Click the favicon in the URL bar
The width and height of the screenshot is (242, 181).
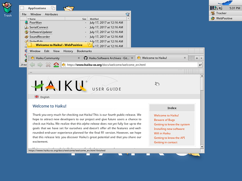tap(64, 65)
